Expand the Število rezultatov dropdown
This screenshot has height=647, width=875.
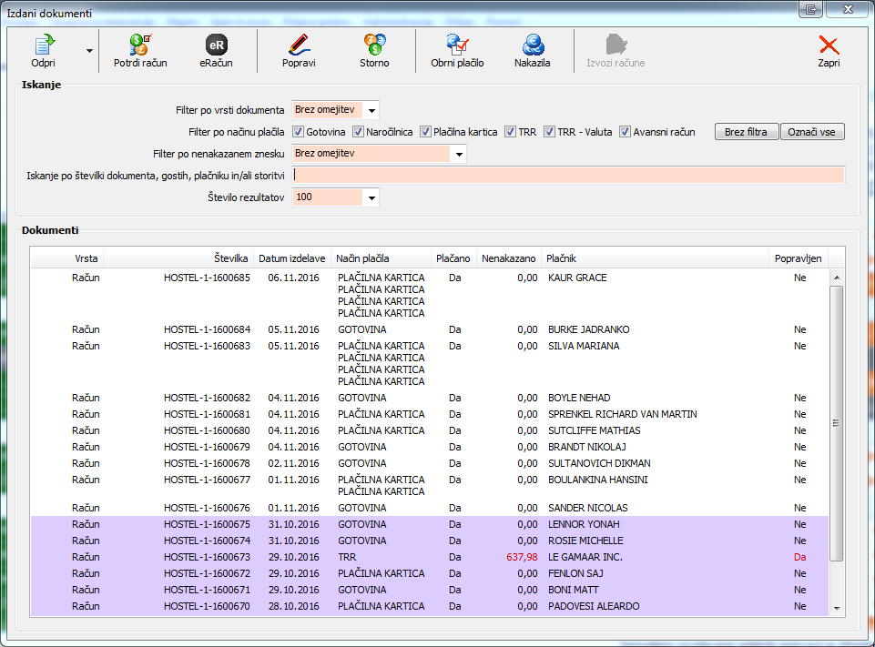[371, 197]
